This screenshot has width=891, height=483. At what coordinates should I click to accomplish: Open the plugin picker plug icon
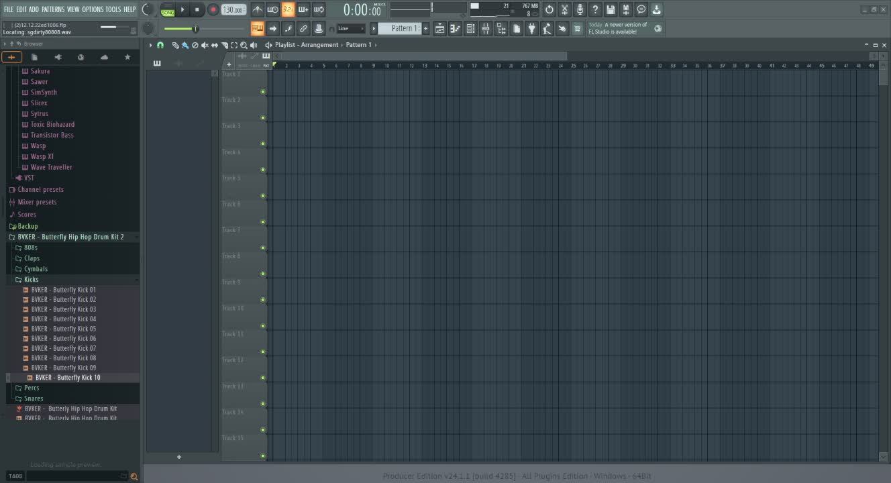(x=532, y=28)
